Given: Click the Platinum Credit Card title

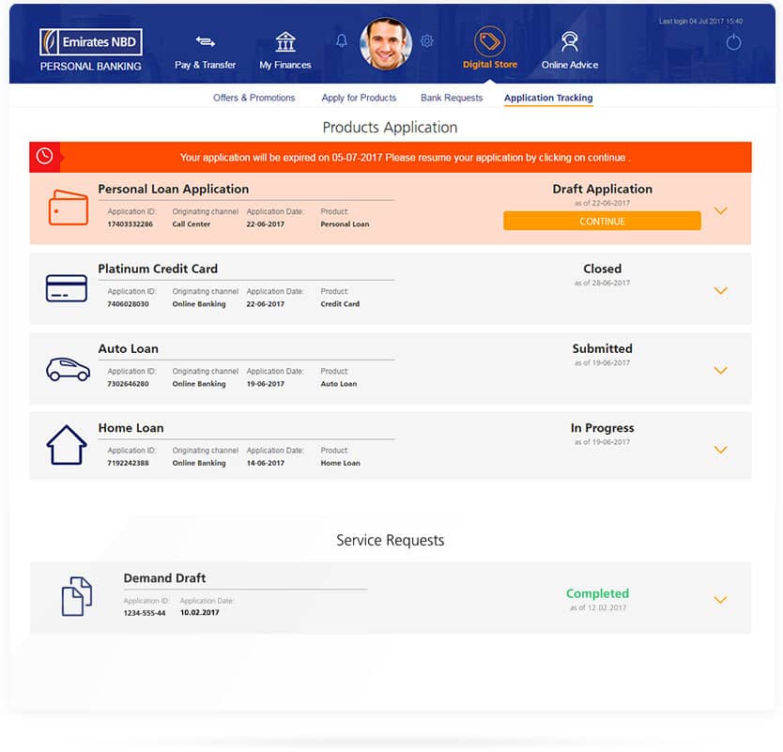Looking at the screenshot, I should point(158,269).
